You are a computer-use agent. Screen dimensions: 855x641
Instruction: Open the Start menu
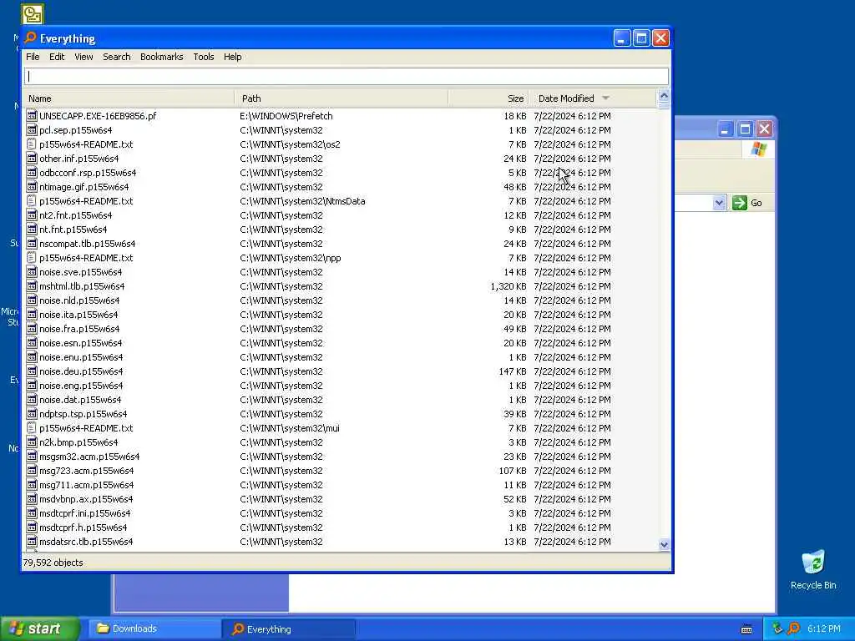click(x=39, y=628)
